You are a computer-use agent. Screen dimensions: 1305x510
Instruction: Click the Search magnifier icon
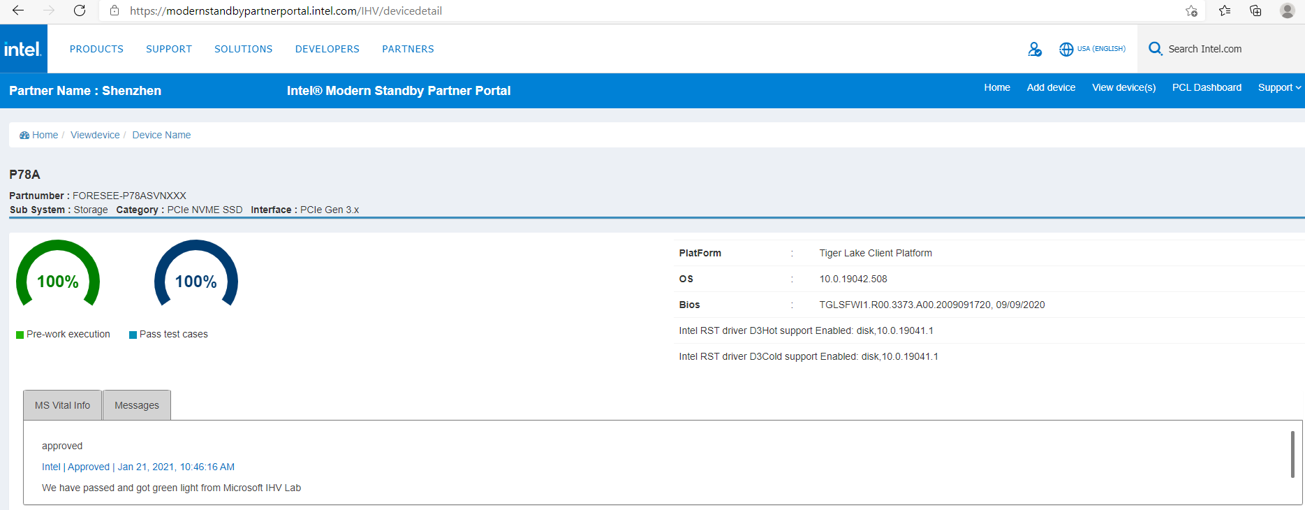pyautogui.click(x=1156, y=49)
